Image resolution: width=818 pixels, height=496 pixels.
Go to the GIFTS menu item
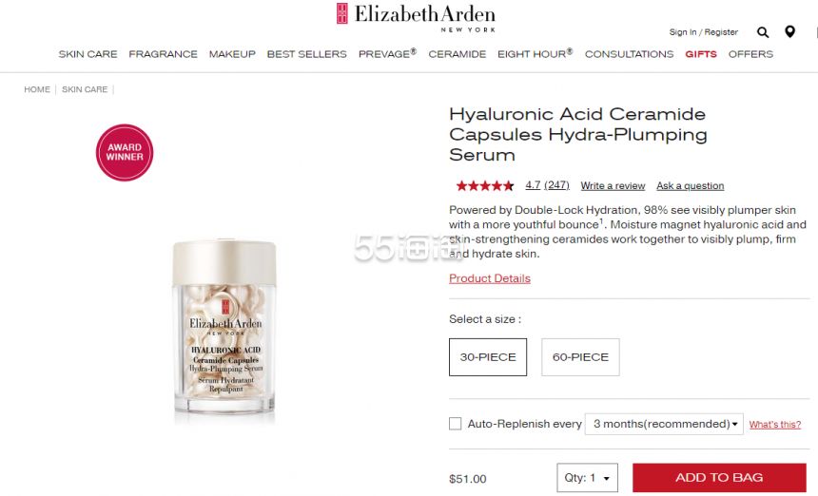701,54
